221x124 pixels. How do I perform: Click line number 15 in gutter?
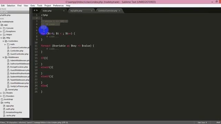point(36,58)
